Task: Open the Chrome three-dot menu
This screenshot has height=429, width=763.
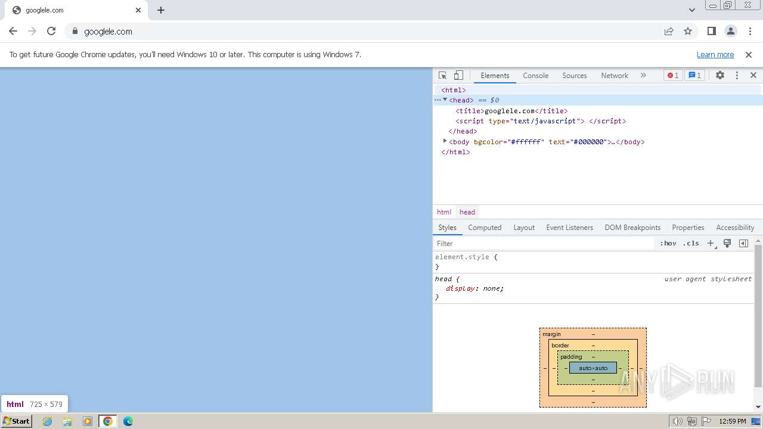Action: pyautogui.click(x=750, y=31)
